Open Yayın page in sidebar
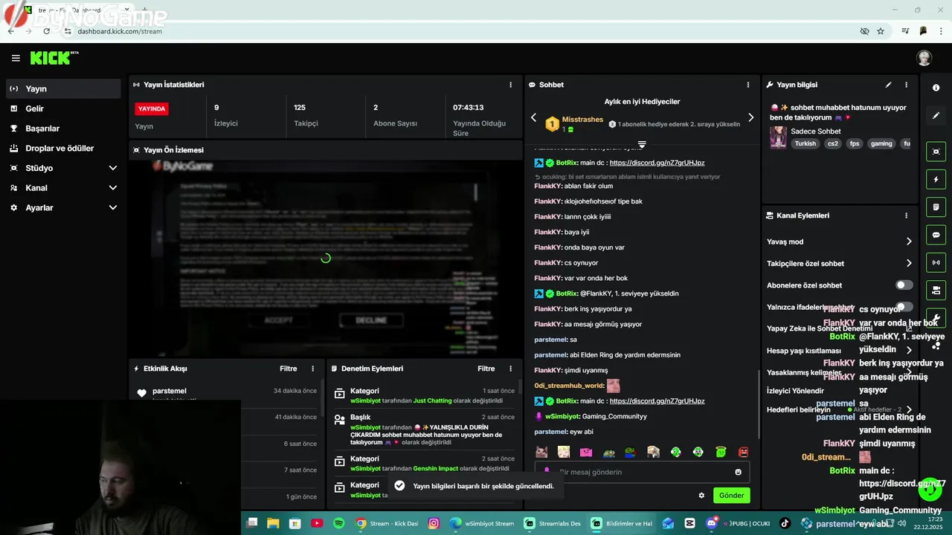The height and width of the screenshot is (535, 952). tap(62, 88)
